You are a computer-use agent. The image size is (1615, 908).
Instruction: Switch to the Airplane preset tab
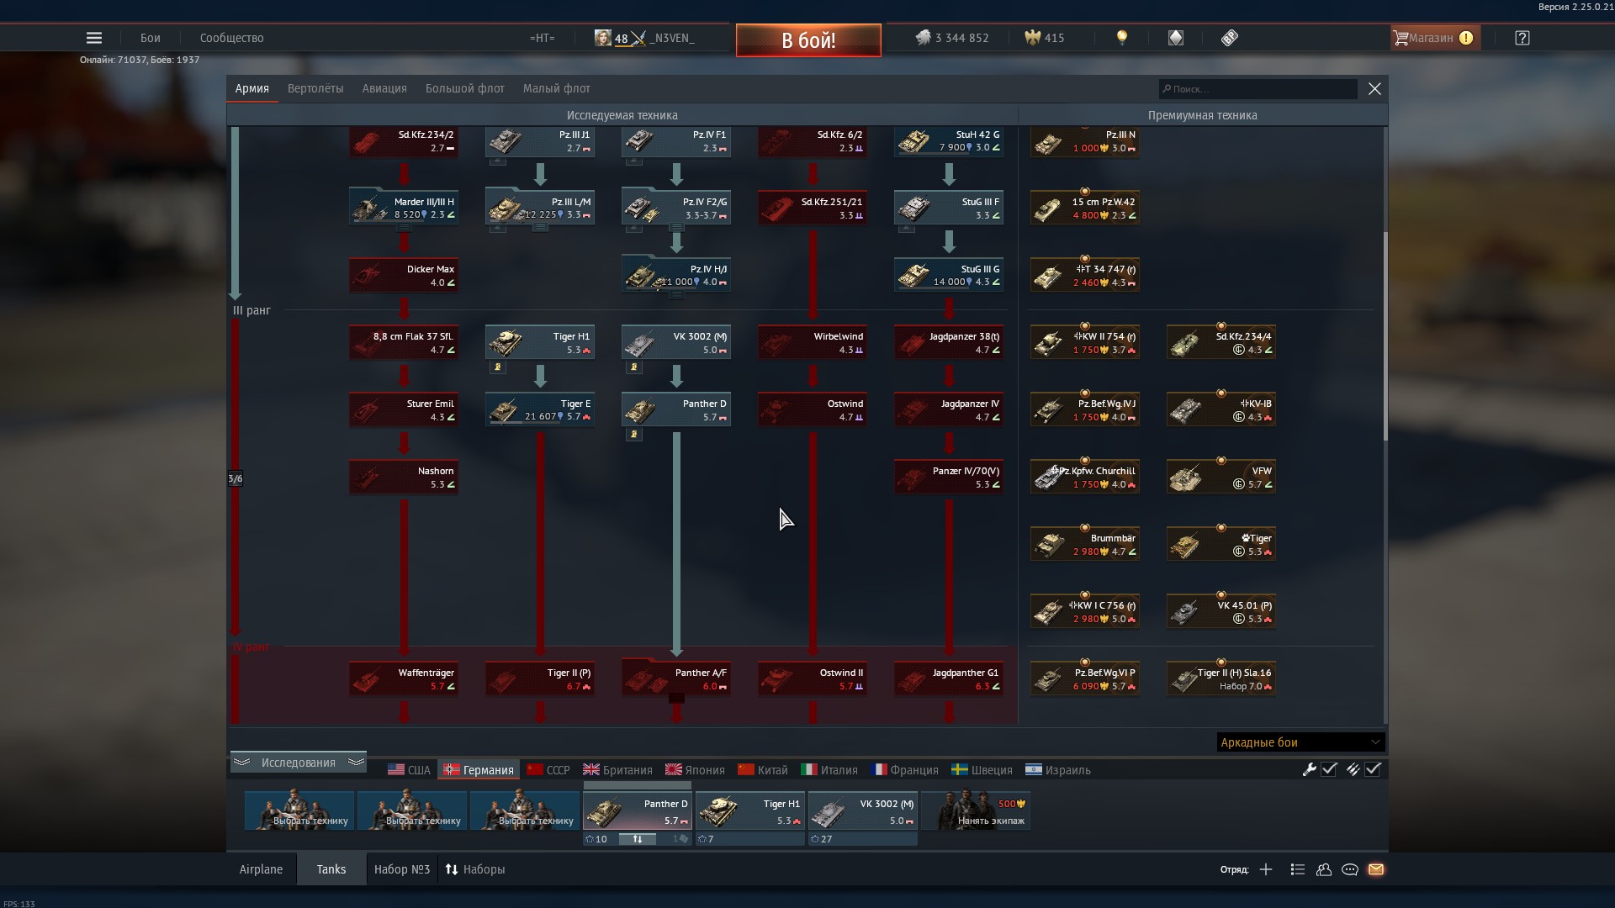tap(261, 869)
